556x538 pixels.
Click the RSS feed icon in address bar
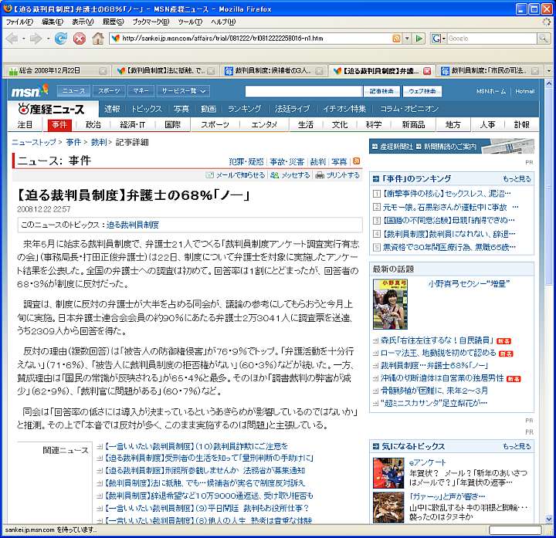[396, 38]
